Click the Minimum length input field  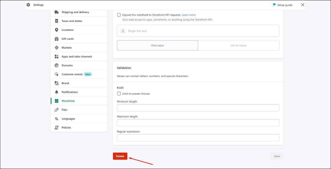(198, 108)
